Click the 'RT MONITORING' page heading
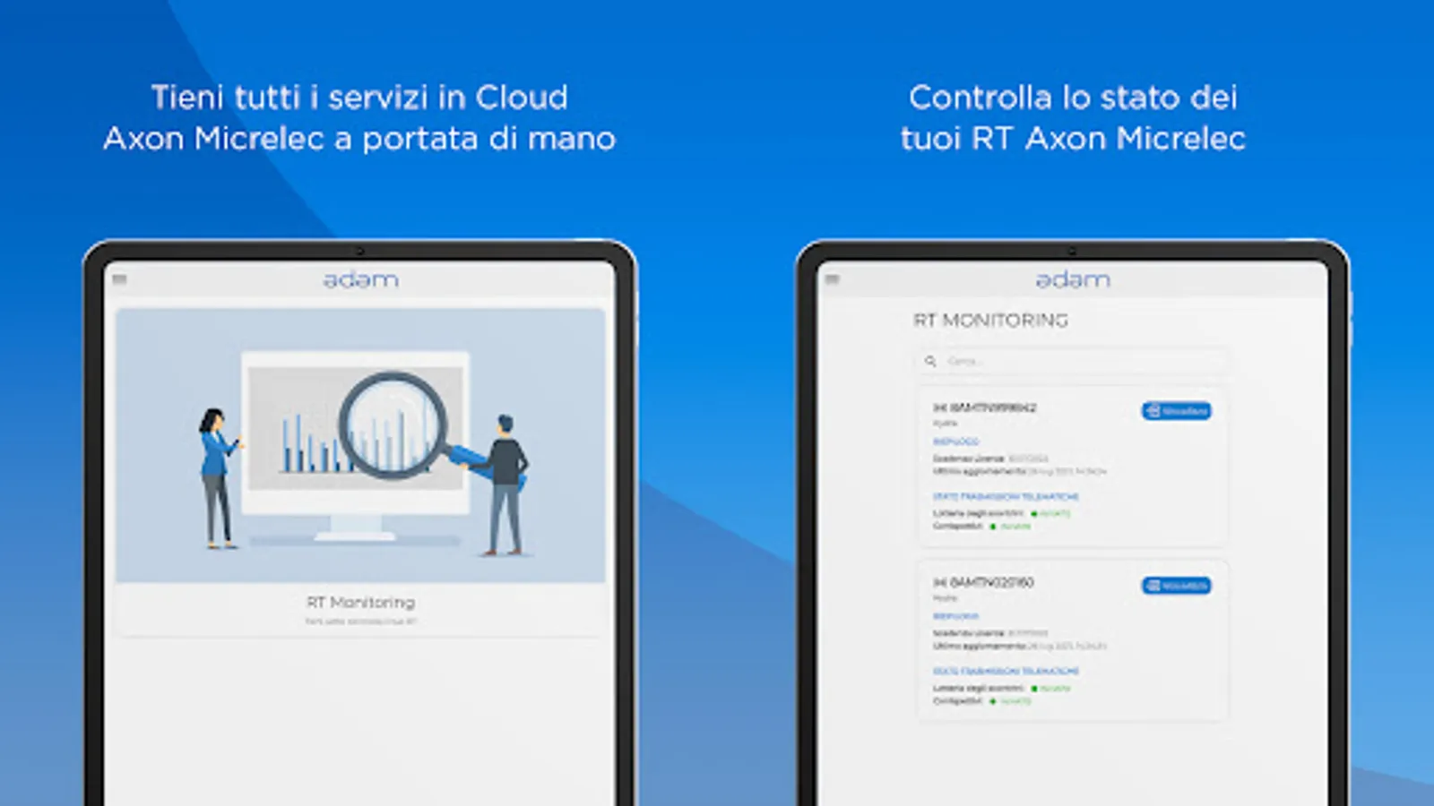Viewport: 1434px width, 806px height. (990, 320)
